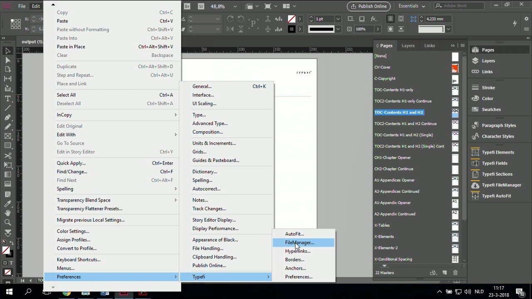Image resolution: width=532 pixels, height=299 pixels.
Task: Create new page in Pages panel
Action: click(x=444, y=273)
